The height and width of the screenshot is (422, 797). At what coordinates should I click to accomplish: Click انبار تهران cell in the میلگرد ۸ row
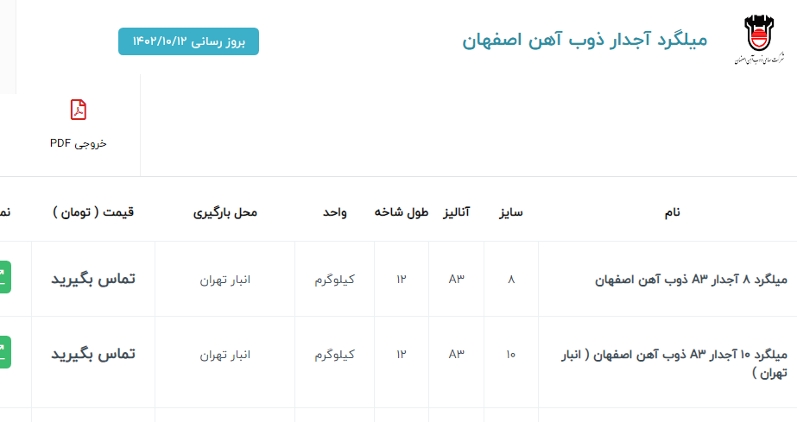click(225, 280)
